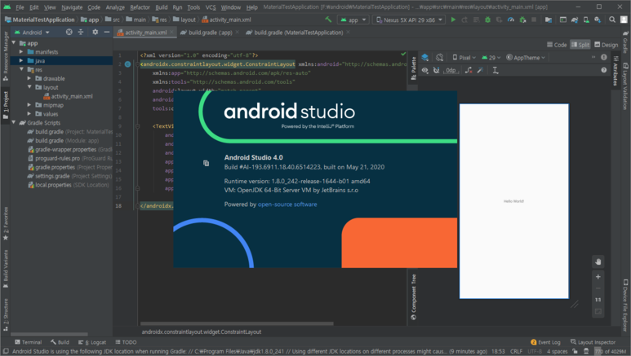631x356 pixels.
Task: Collapse all in Project panel
Action: tap(81, 32)
